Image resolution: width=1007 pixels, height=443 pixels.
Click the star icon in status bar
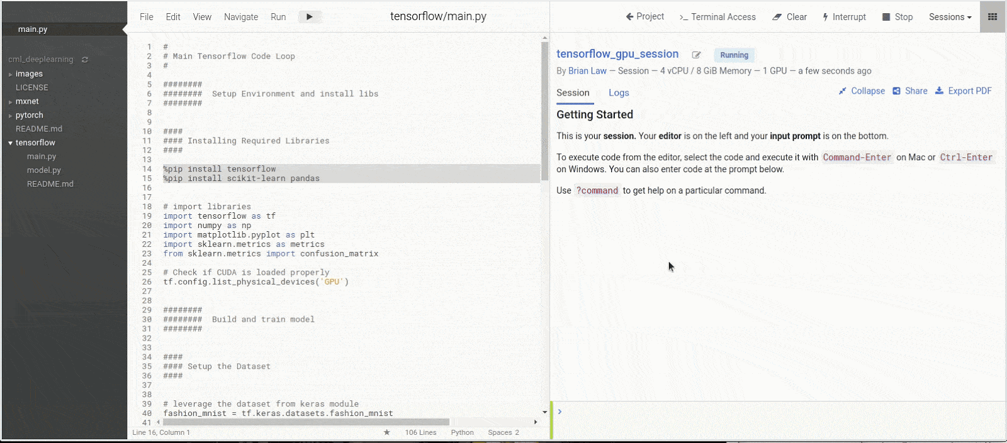[x=387, y=432]
